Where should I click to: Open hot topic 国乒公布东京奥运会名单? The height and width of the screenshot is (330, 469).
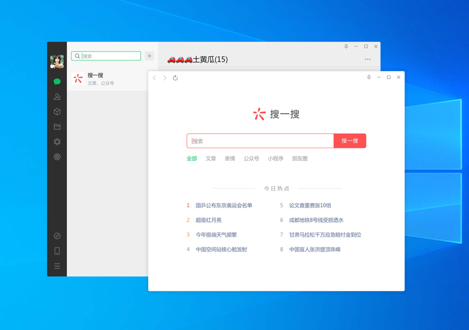pos(224,206)
